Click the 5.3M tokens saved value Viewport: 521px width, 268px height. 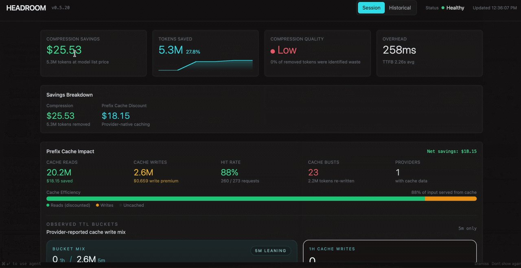pos(171,50)
